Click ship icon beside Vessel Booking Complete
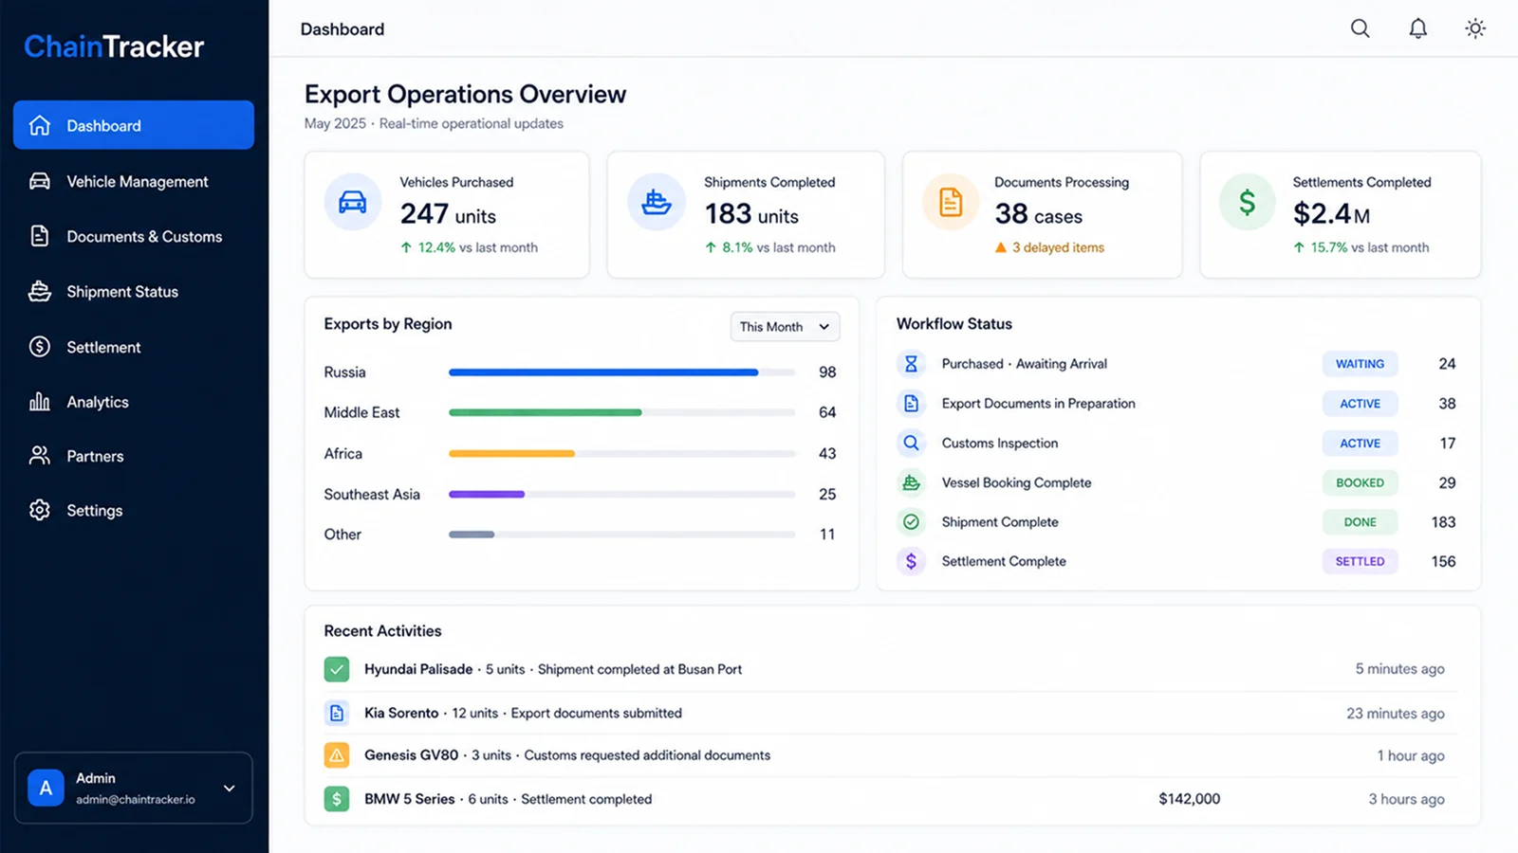 pyautogui.click(x=911, y=482)
